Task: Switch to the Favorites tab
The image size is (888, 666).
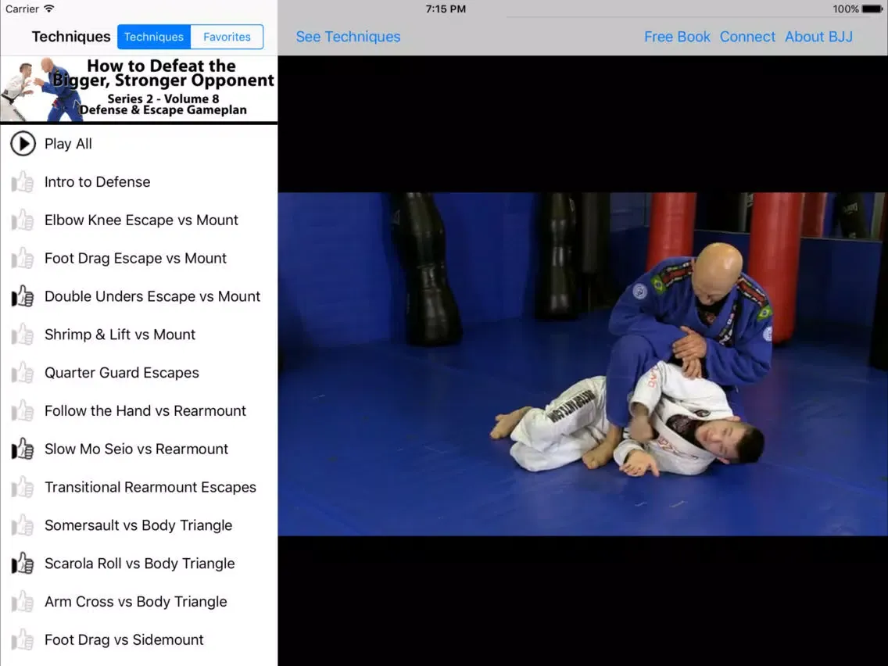Action: tap(227, 37)
